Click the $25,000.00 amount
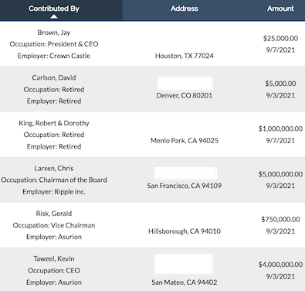Image resolution: width=305 pixels, height=291 pixels. (x=280, y=39)
